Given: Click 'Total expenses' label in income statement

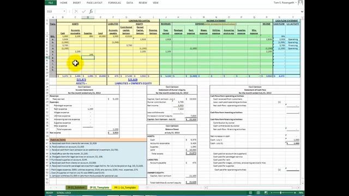Looking at the screenshot, I should point(64,129).
